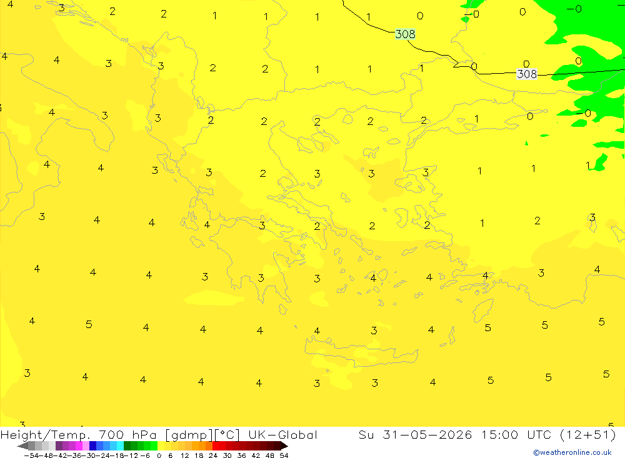Pick the dark blue swatch in legend
The width and height of the screenshot is (625, 458).
pos(92,446)
